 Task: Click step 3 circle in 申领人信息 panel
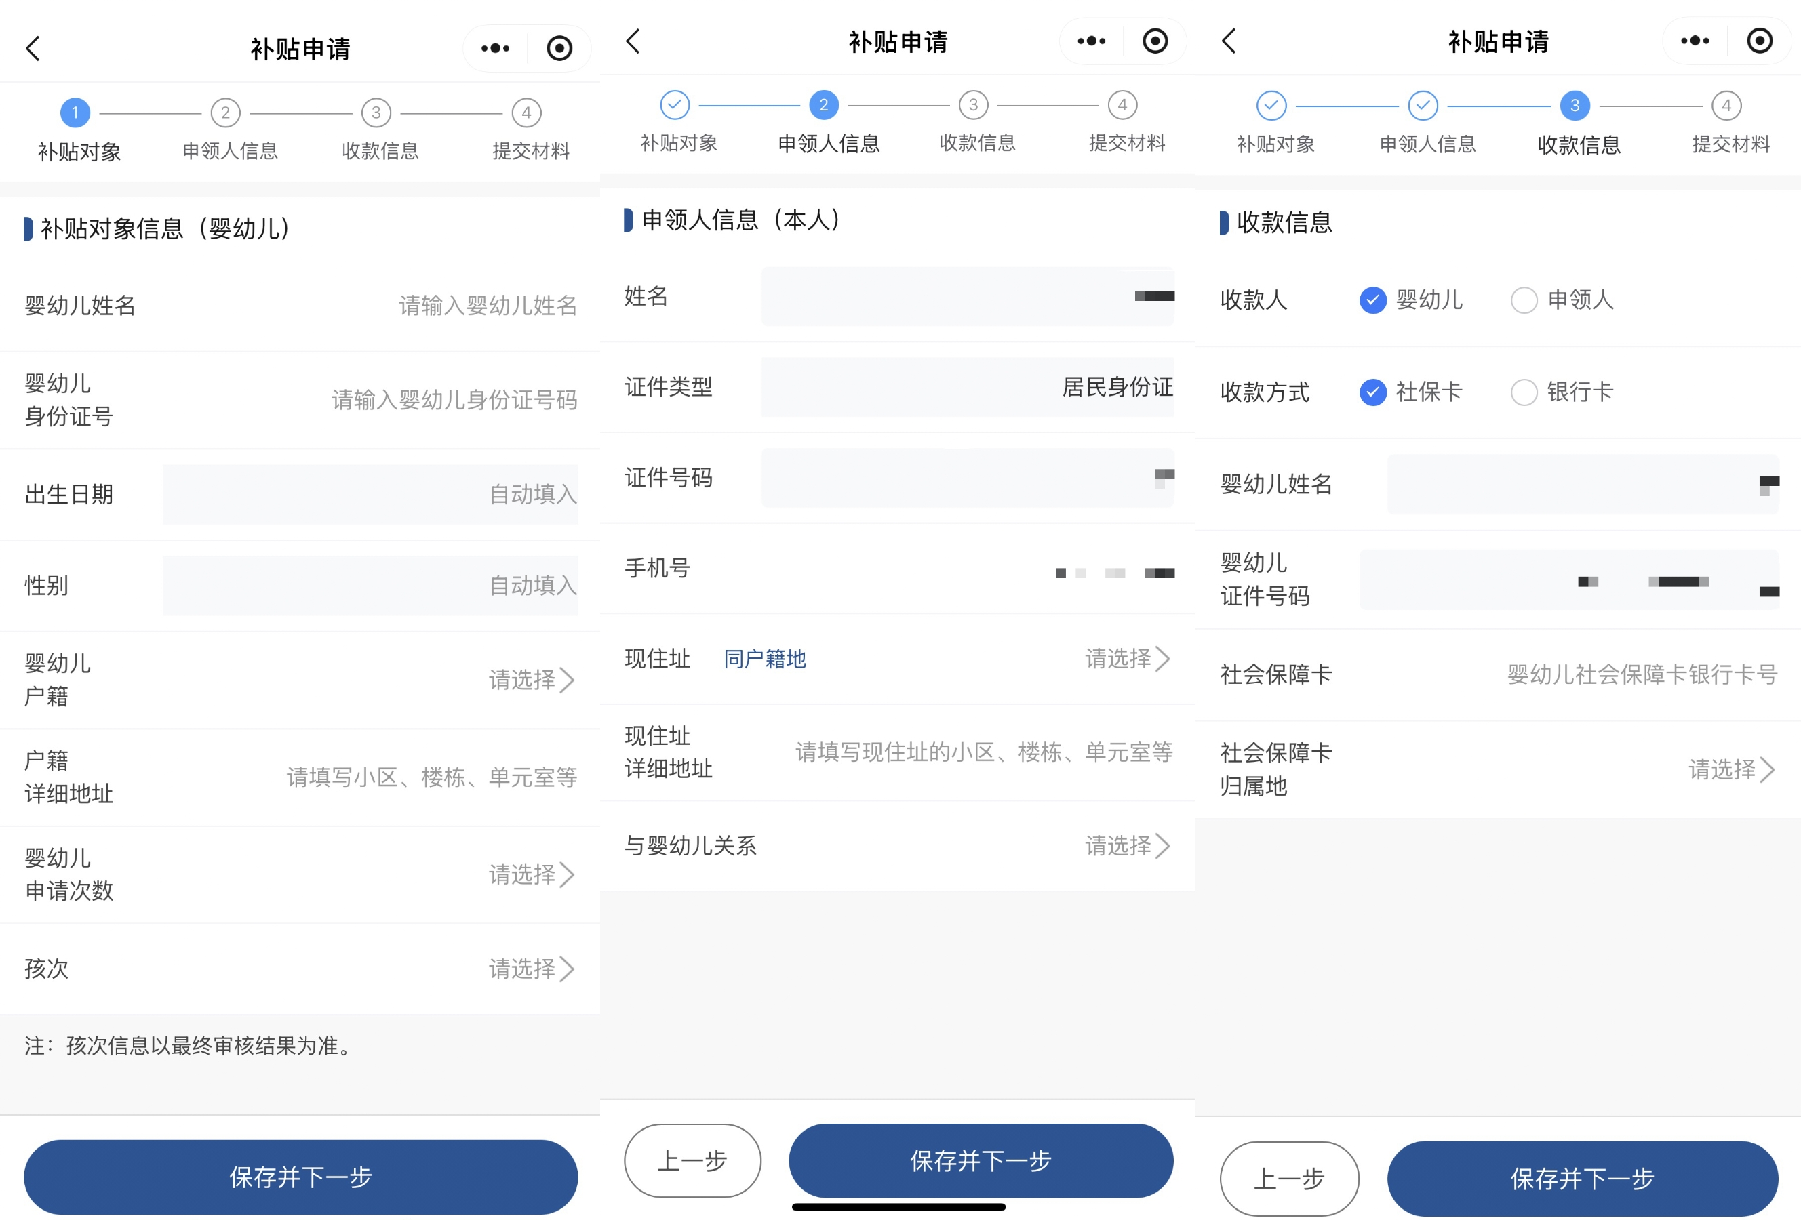tap(973, 105)
